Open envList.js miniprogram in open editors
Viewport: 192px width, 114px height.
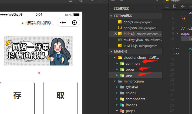tap(135, 46)
